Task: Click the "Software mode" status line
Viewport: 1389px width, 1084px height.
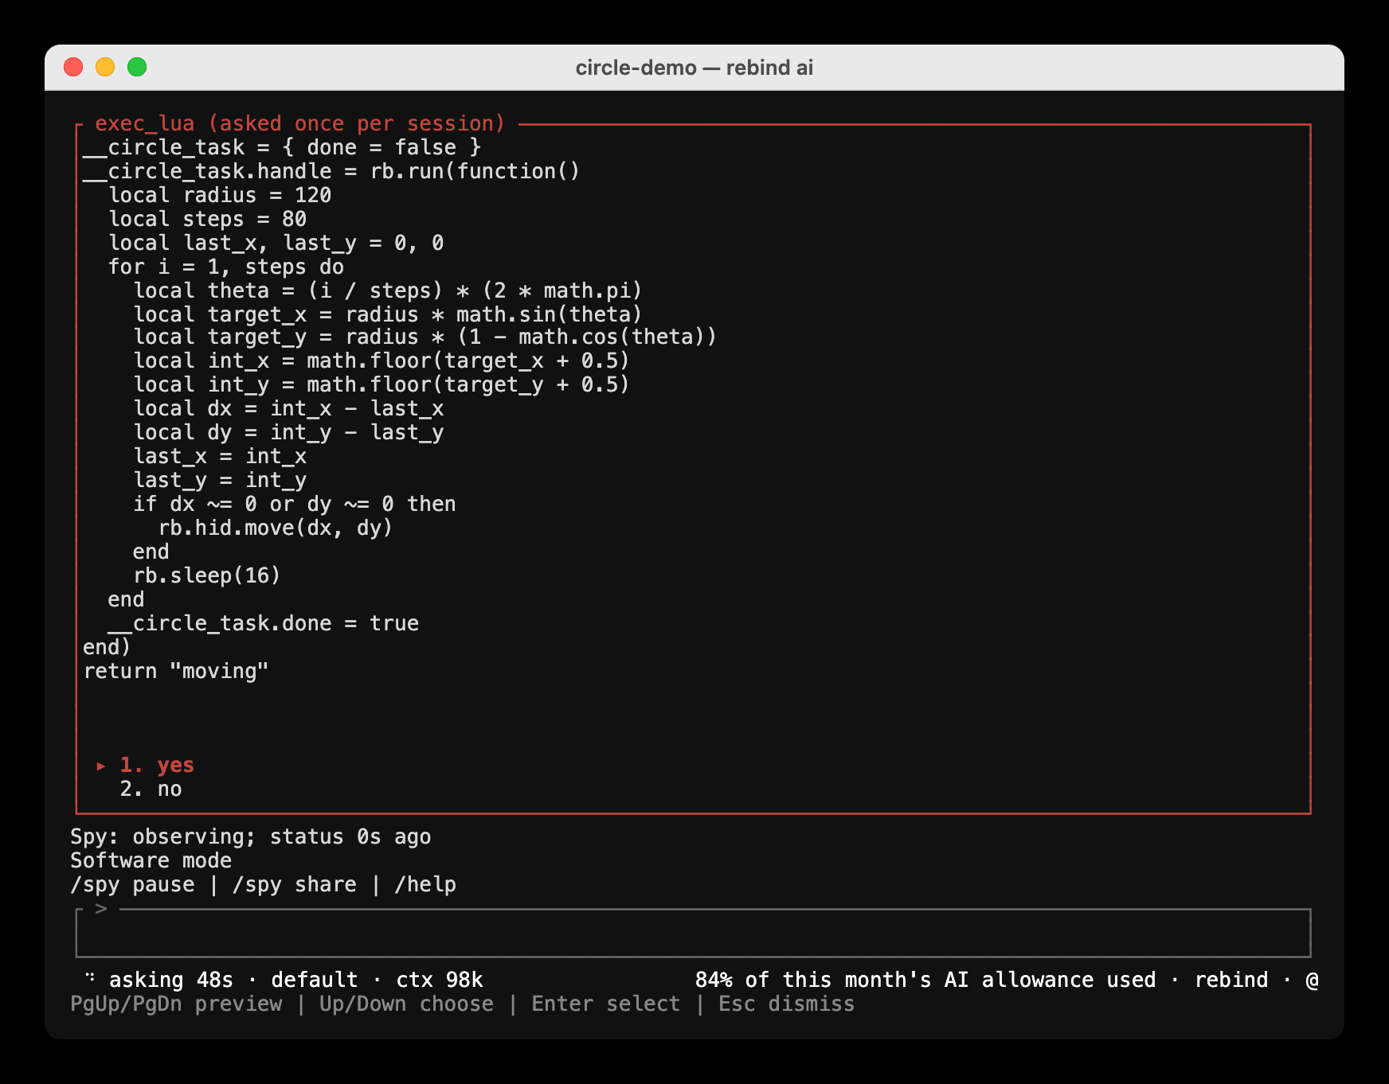Action: tap(151, 860)
